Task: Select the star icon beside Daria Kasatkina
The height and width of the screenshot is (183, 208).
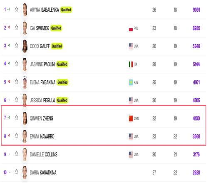Action: [x=17, y=172]
